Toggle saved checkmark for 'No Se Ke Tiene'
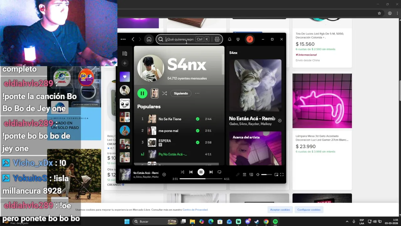Image resolution: width=401 pixels, height=226 pixels. (198, 119)
